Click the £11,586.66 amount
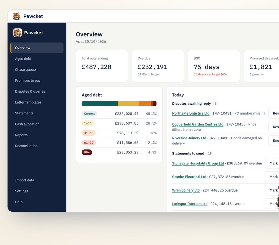The height and width of the screenshot is (245, 279). click(128, 143)
